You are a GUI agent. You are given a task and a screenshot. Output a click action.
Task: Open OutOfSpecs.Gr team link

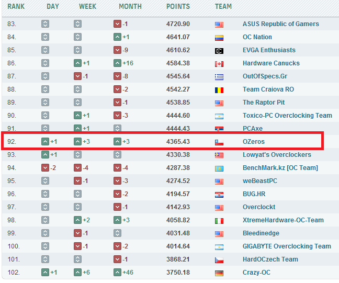coord(265,76)
